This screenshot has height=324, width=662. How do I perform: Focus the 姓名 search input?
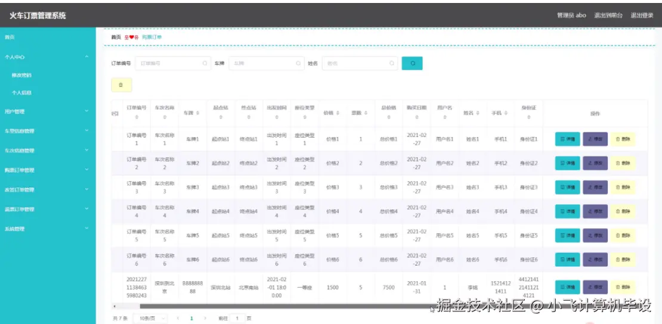[x=360, y=63]
